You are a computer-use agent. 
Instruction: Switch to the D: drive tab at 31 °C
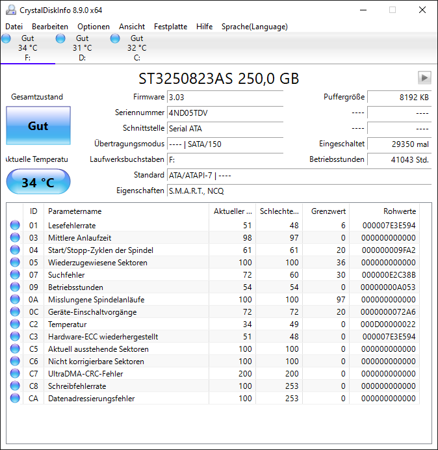tap(83, 48)
